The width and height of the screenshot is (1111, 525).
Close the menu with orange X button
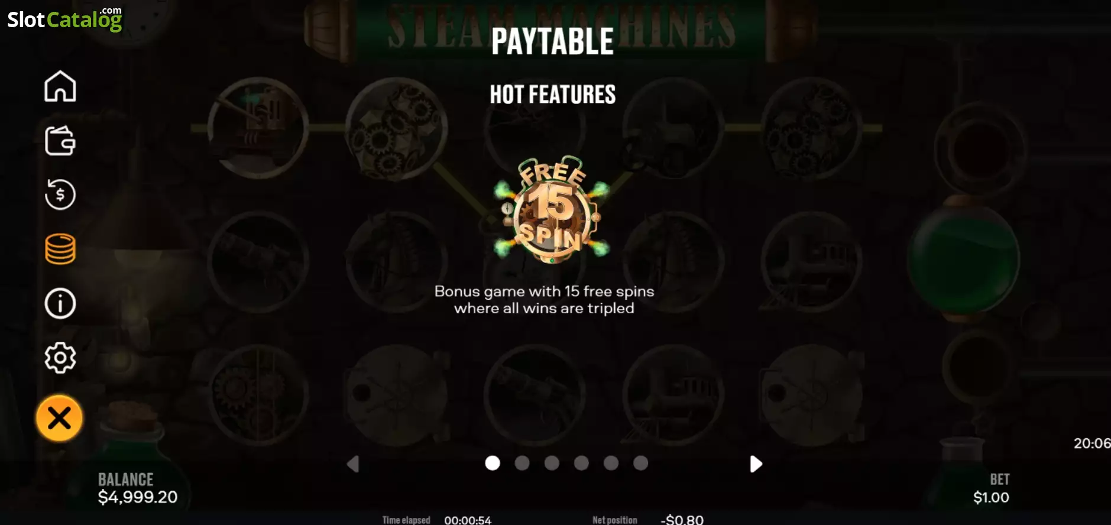tap(59, 418)
